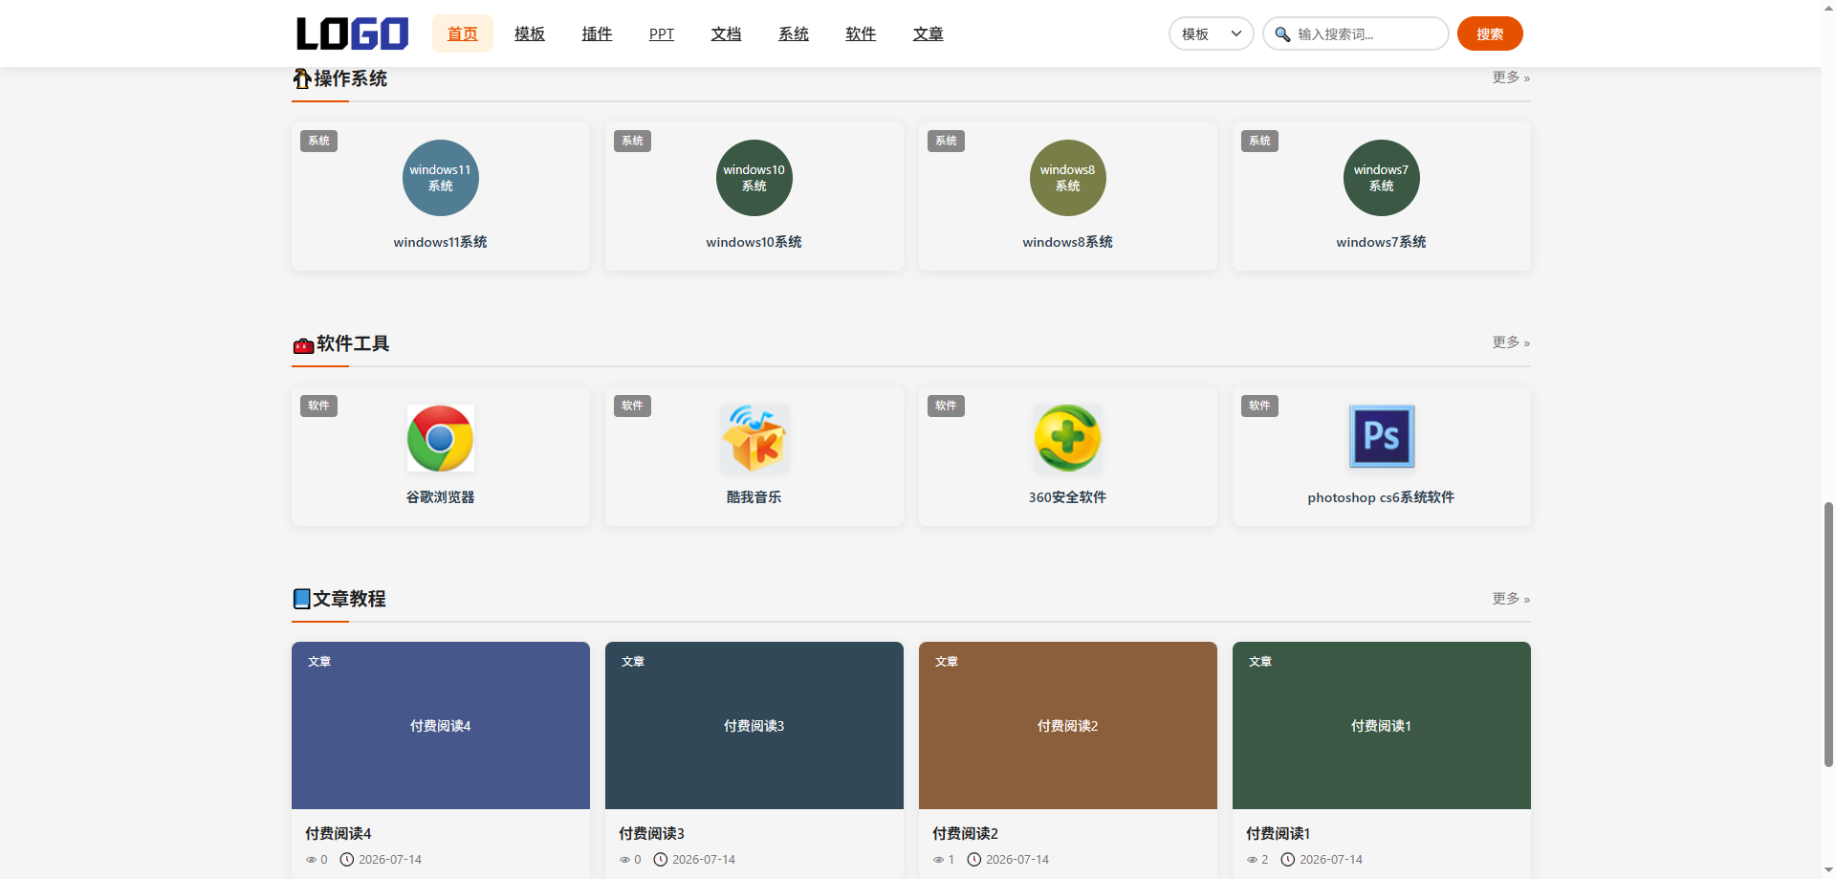
Task: Click 更多 link for 操作系统 section
Action: (1511, 77)
